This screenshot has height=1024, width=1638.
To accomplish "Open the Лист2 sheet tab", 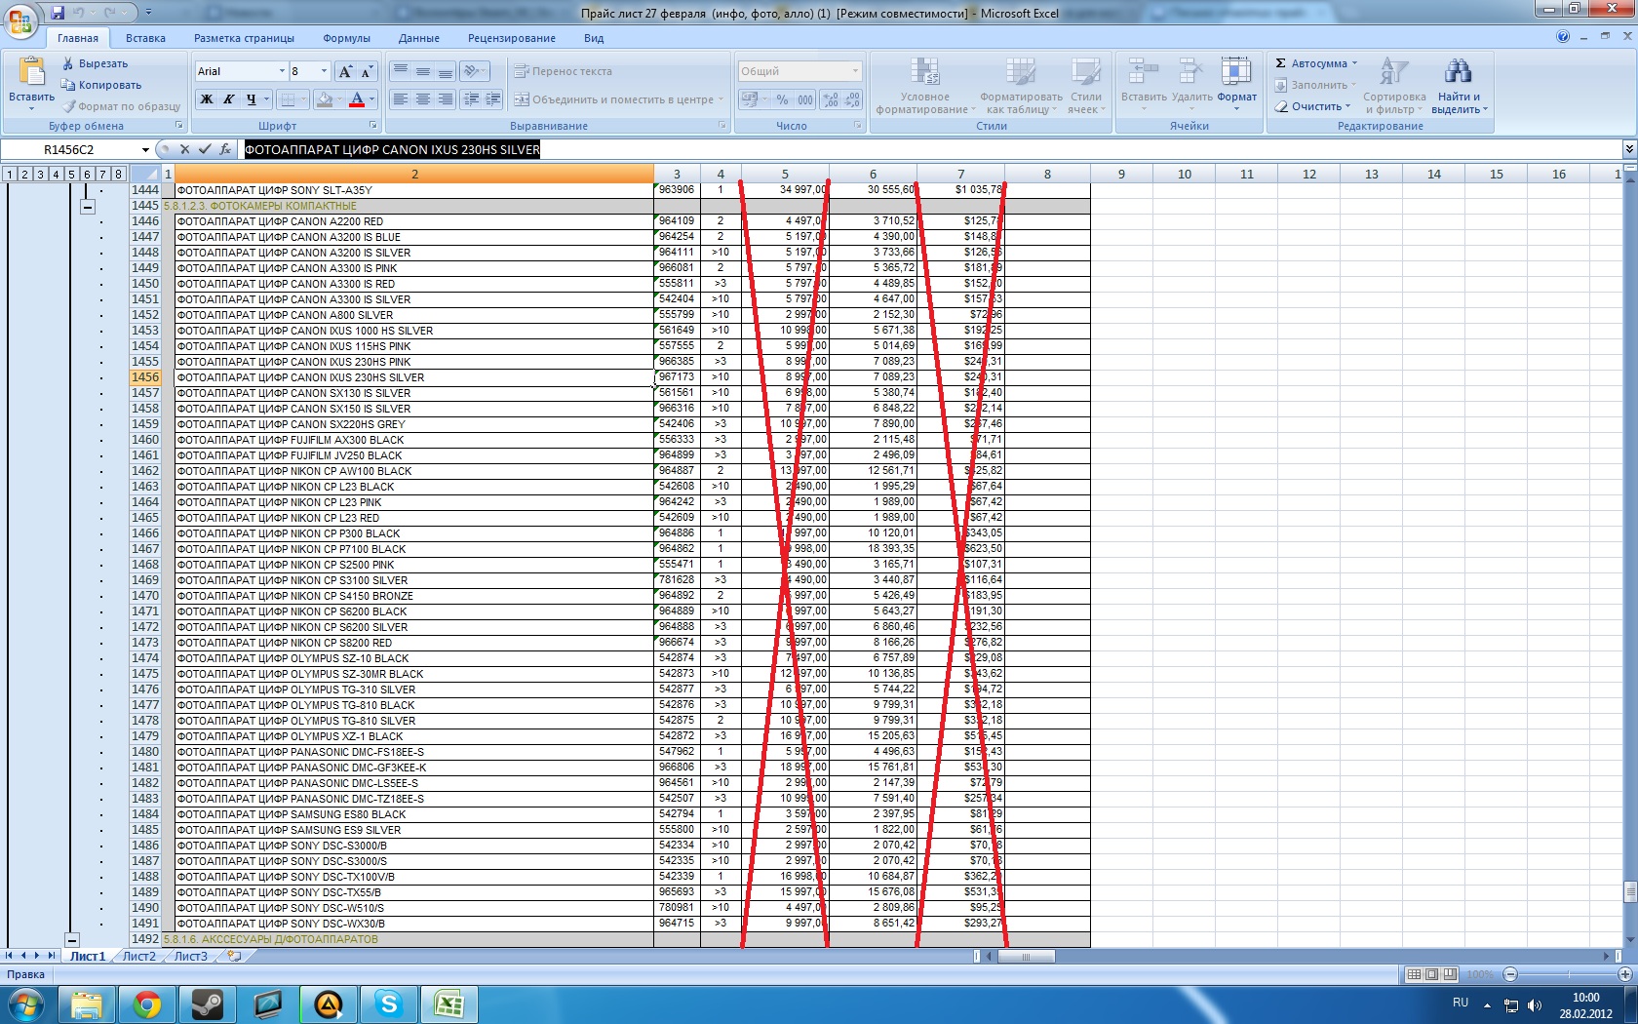I will tap(138, 956).
